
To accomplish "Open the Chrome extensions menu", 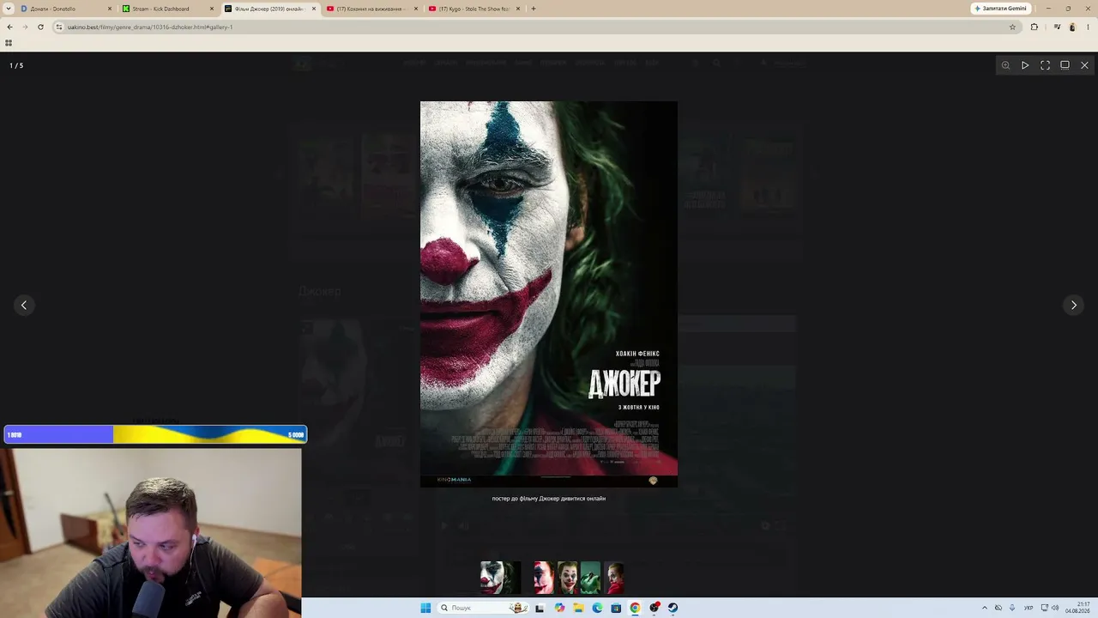I will [x=1035, y=27].
